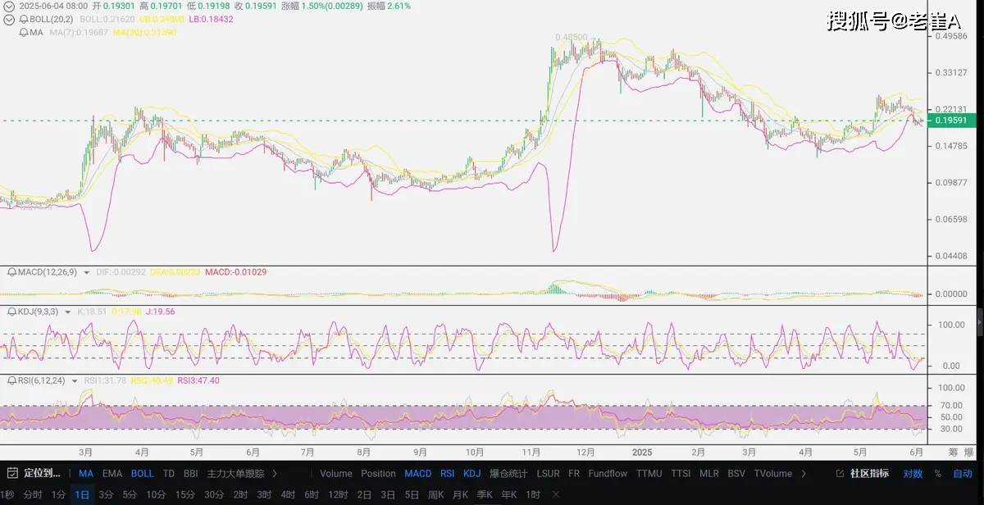Toggle the TD indicator
Screen dimensions: 984x505
[x=168, y=473]
